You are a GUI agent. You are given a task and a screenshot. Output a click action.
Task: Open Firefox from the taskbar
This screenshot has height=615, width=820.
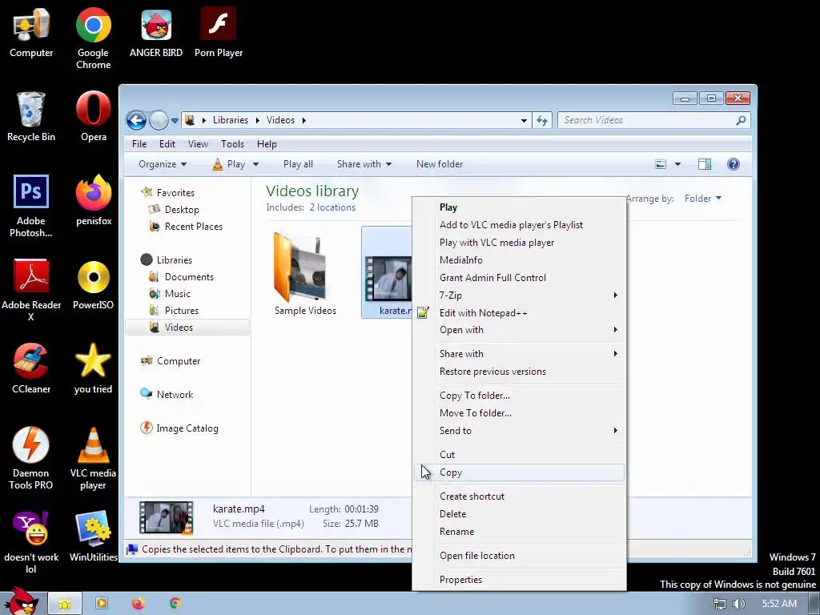pos(138,604)
